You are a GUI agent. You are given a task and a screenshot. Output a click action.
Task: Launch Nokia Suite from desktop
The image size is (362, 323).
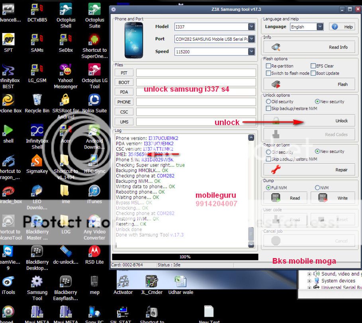(x=94, y=104)
